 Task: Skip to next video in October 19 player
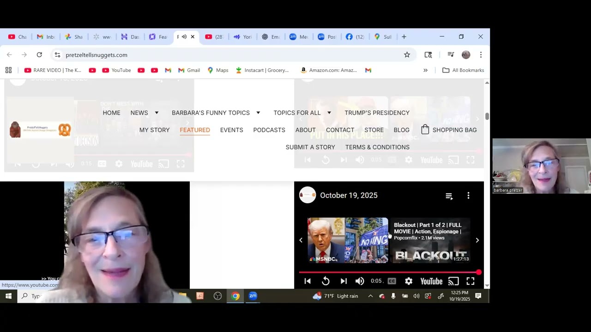[x=344, y=281]
